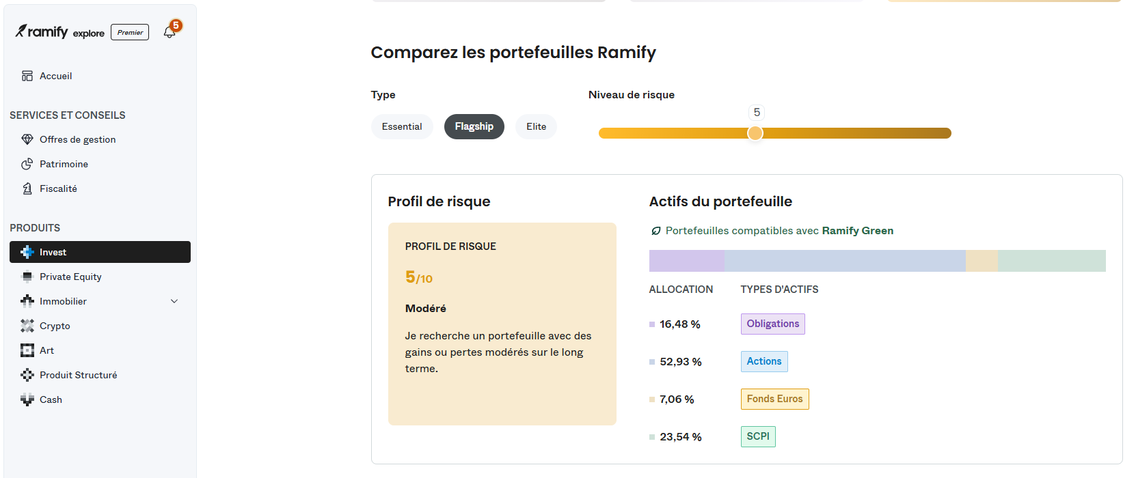1136x478 pixels.
Task: Open the notifications bell with 5 alerts
Action: 170,31
